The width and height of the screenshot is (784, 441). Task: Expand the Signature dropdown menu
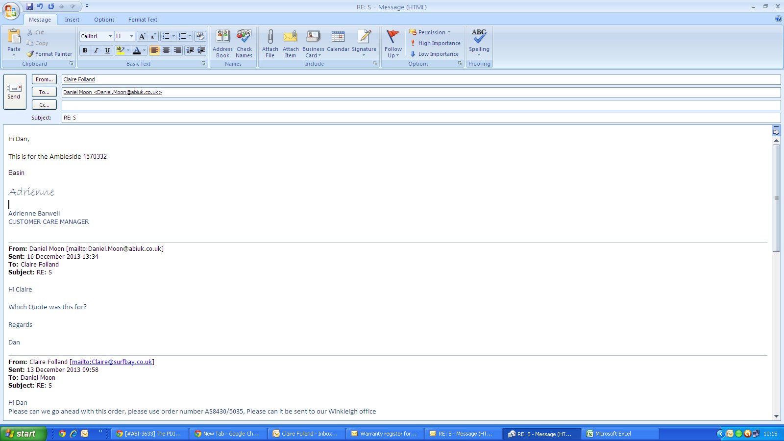point(364,55)
